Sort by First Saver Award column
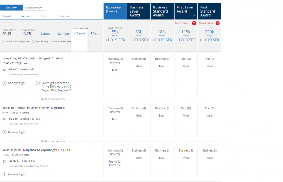The height and width of the screenshot is (182, 283). pos(186,11)
